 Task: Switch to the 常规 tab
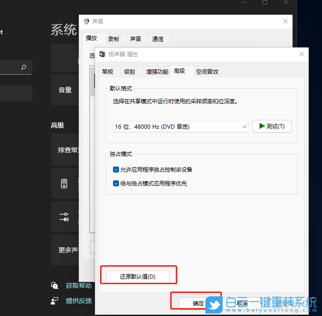110,72
